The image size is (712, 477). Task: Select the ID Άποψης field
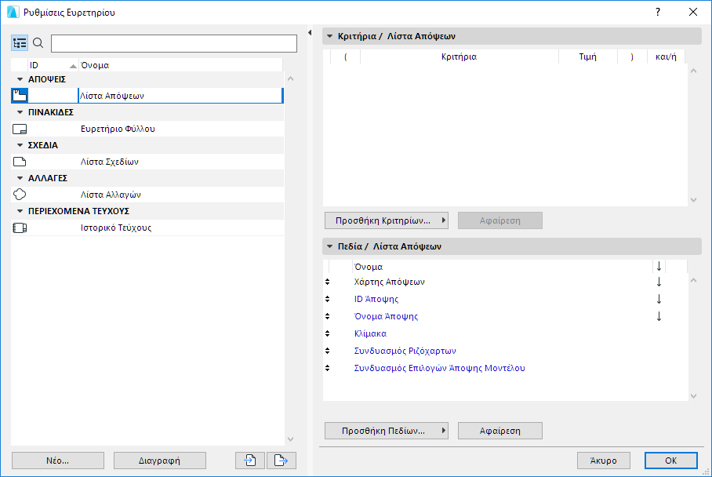376,300
